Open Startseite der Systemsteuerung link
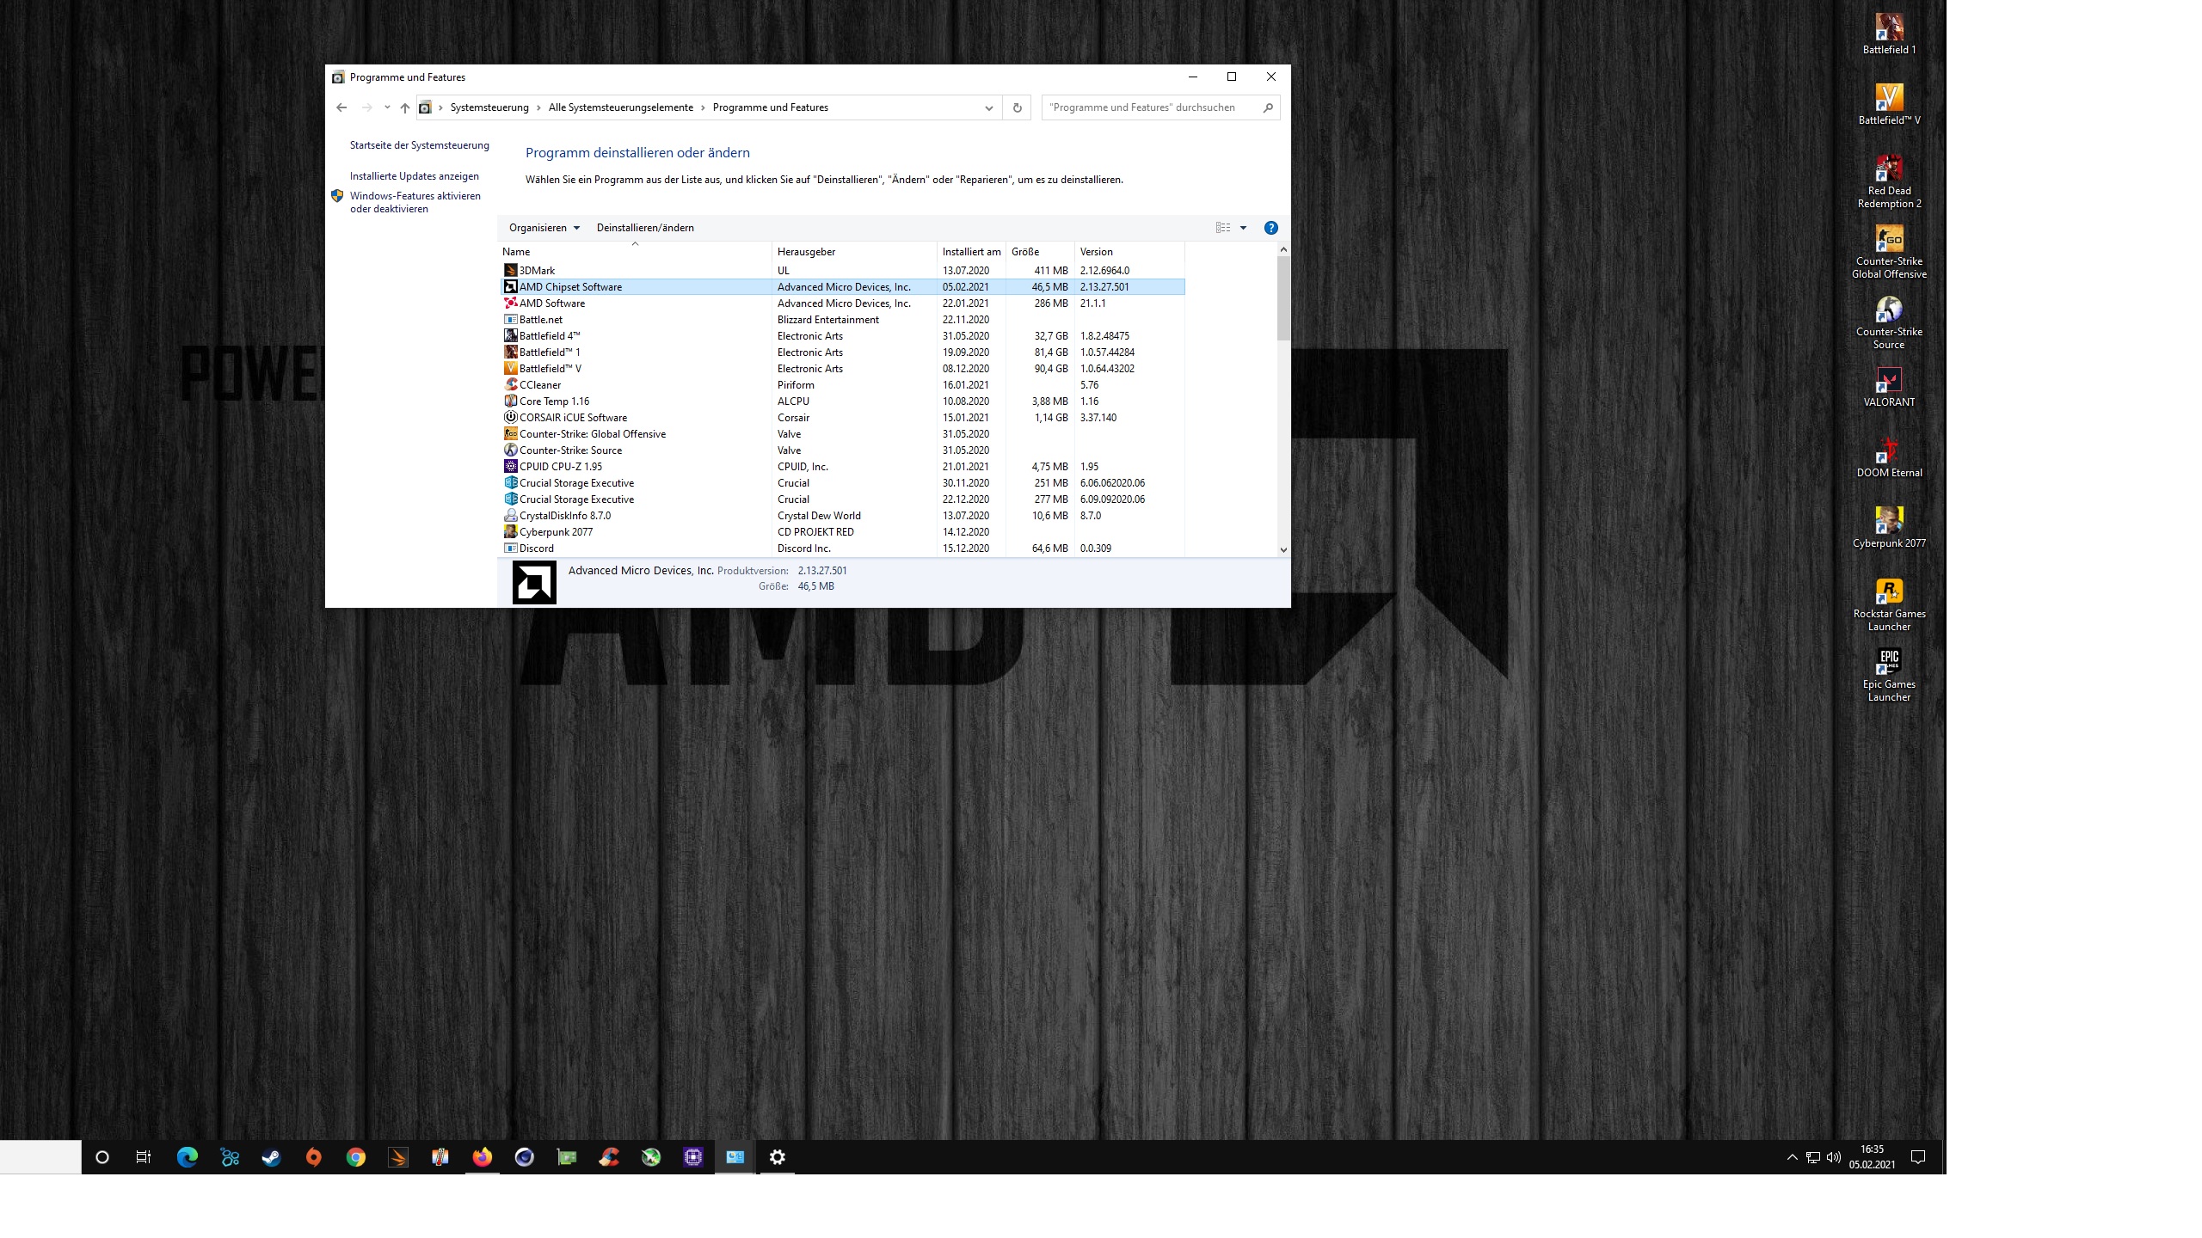The width and height of the screenshot is (2202, 1238). pyautogui.click(x=420, y=145)
